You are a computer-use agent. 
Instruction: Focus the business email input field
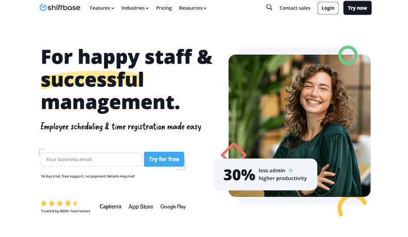[x=91, y=159]
